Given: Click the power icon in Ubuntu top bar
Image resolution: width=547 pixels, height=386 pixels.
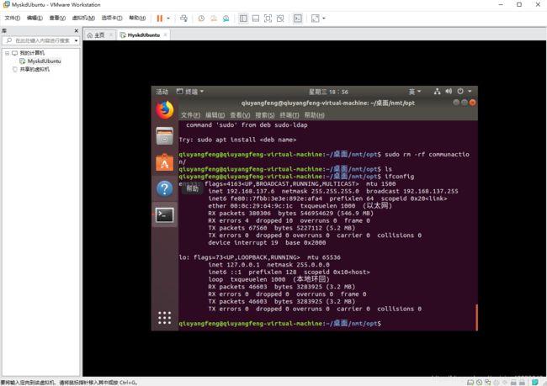Looking at the screenshot, I should point(460,92).
